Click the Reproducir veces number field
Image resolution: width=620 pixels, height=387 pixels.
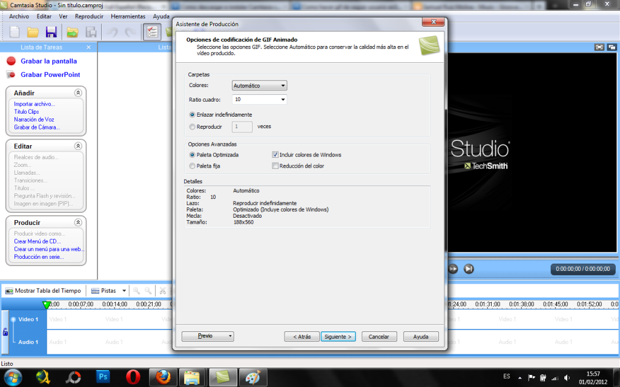pyautogui.click(x=242, y=127)
